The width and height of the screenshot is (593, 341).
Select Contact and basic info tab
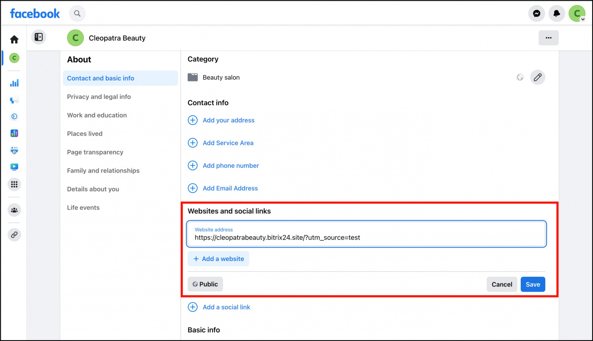click(120, 78)
